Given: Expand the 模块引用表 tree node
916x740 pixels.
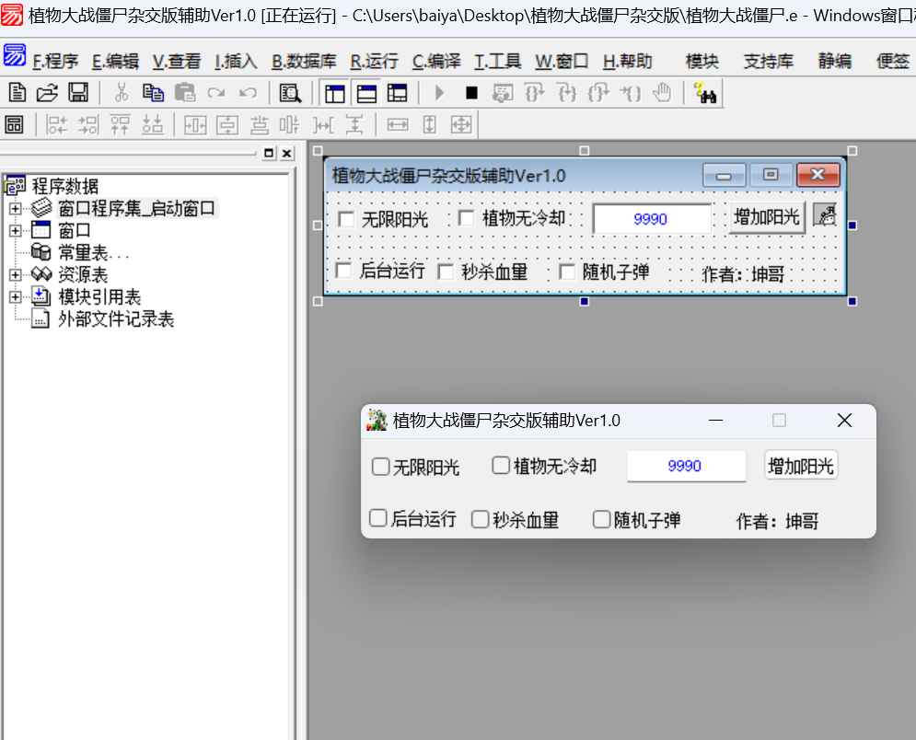Looking at the screenshot, I should pyautogui.click(x=15, y=296).
